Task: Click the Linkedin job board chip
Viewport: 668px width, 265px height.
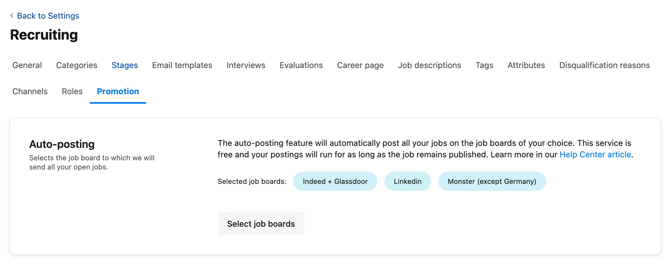Action: 408,181
